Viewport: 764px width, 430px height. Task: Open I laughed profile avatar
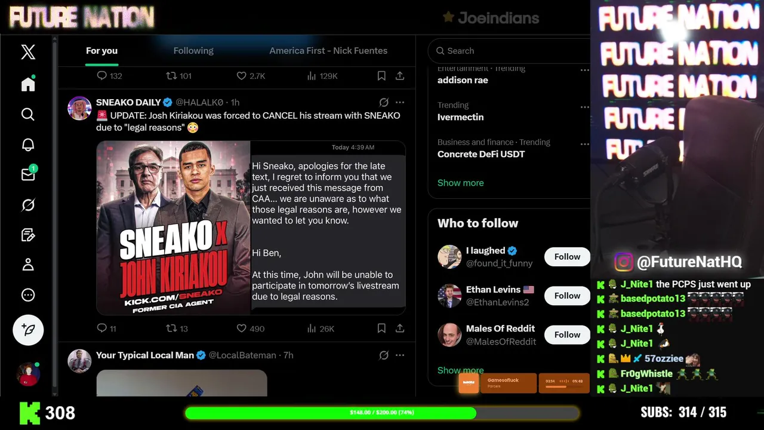(449, 257)
